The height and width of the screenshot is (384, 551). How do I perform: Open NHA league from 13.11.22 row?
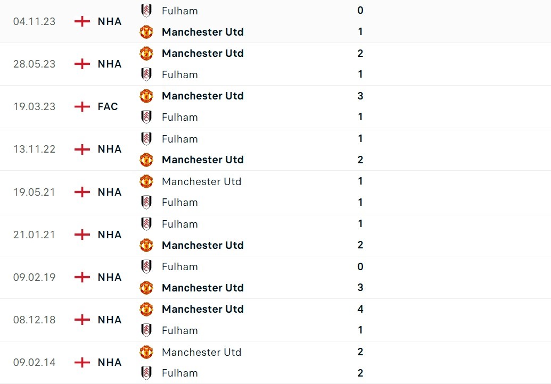point(110,149)
